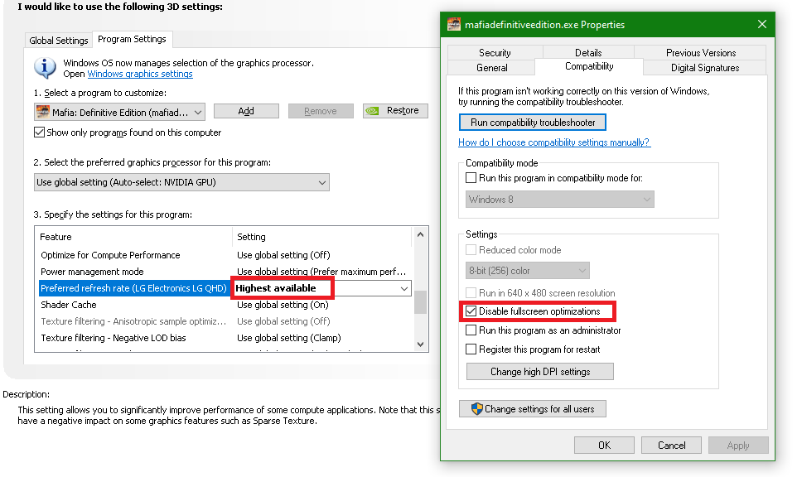Select the Compatibility tab
This screenshot has width=802, height=477.
click(589, 66)
